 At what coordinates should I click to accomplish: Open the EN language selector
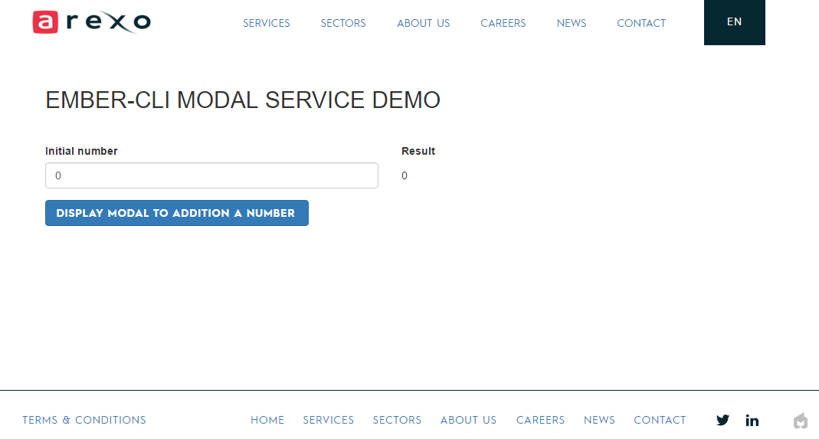(x=735, y=22)
